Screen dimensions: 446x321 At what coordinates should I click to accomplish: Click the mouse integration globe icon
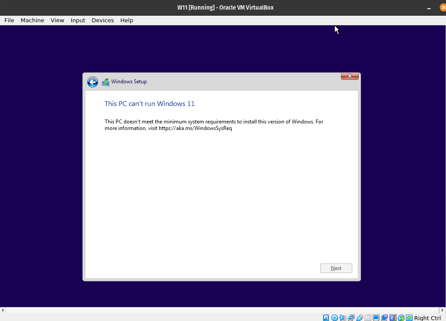click(401, 318)
